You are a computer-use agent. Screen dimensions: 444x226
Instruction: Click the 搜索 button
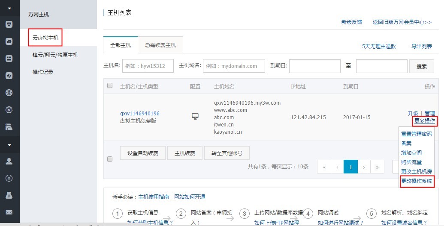(x=422, y=66)
